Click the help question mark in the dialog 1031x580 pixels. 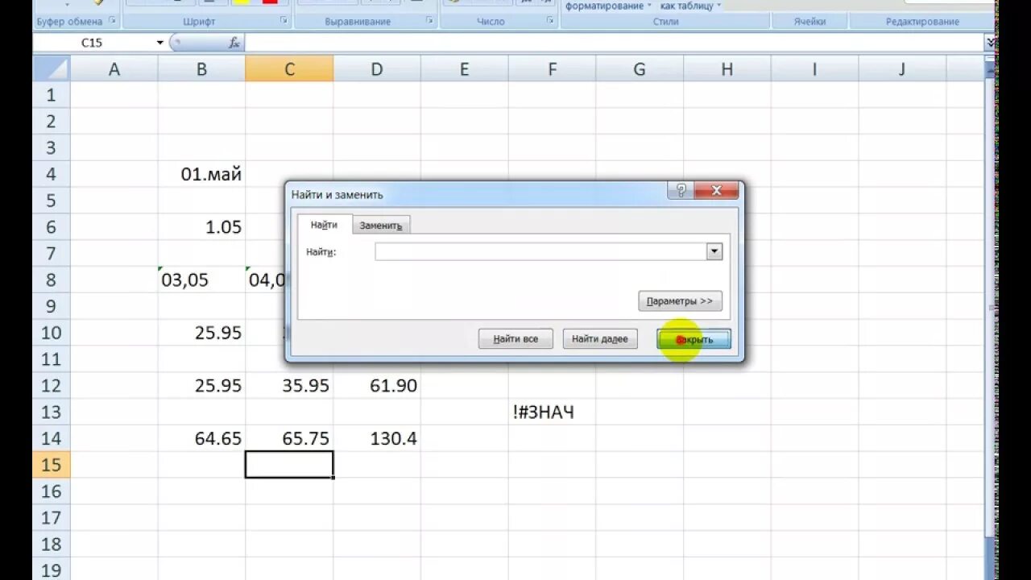click(681, 191)
